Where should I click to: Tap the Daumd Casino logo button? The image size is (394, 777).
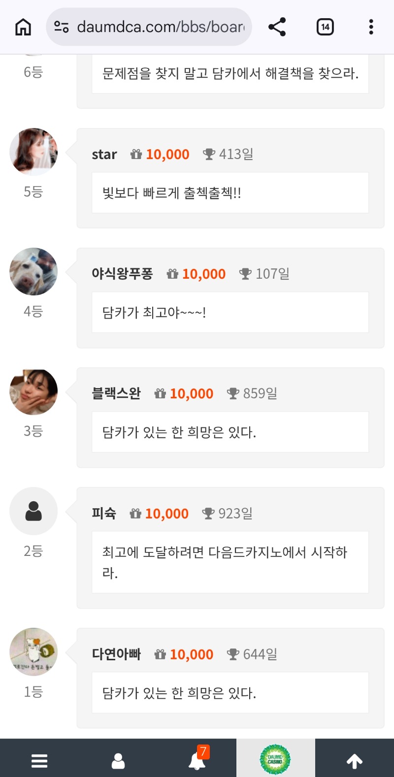pyautogui.click(x=275, y=759)
